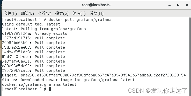Click the terminal vertical scrollbar
The image size is (191, 96).
click(190, 56)
